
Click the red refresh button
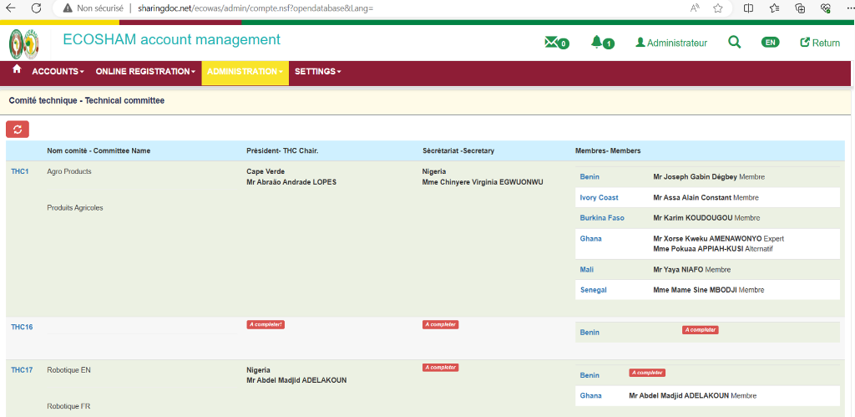click(18, 129)
